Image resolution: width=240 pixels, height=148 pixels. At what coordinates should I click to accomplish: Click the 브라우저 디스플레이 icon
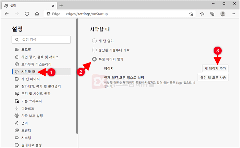[17, 64]
